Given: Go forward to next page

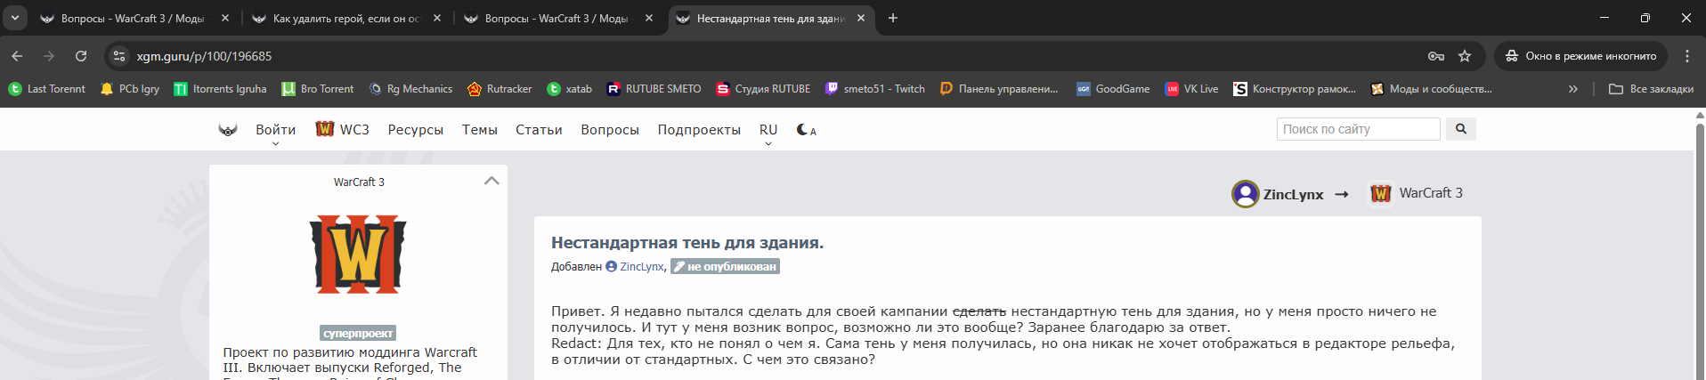Looking at the screenshot, I should tap(49, 56).
